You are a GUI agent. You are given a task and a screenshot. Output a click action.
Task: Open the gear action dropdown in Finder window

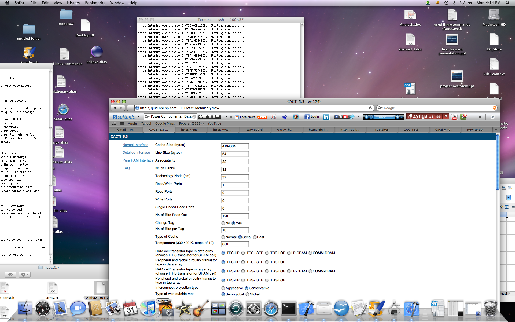tap(25, 275)
